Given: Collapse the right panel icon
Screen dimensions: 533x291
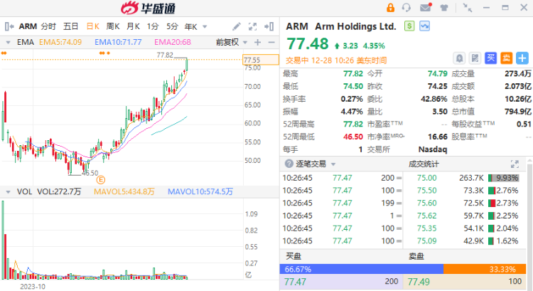Looking at the screenshot, I should coord(269,26).
